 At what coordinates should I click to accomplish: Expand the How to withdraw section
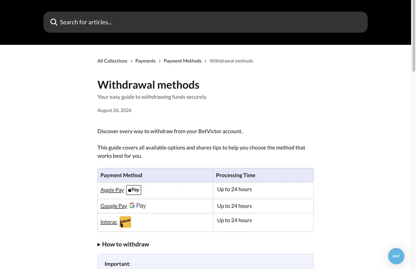coord(123,244)
